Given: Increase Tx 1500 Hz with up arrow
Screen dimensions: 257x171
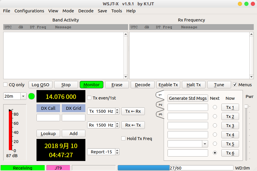Looking at the screenshot, I should click(x=117, y=110).
